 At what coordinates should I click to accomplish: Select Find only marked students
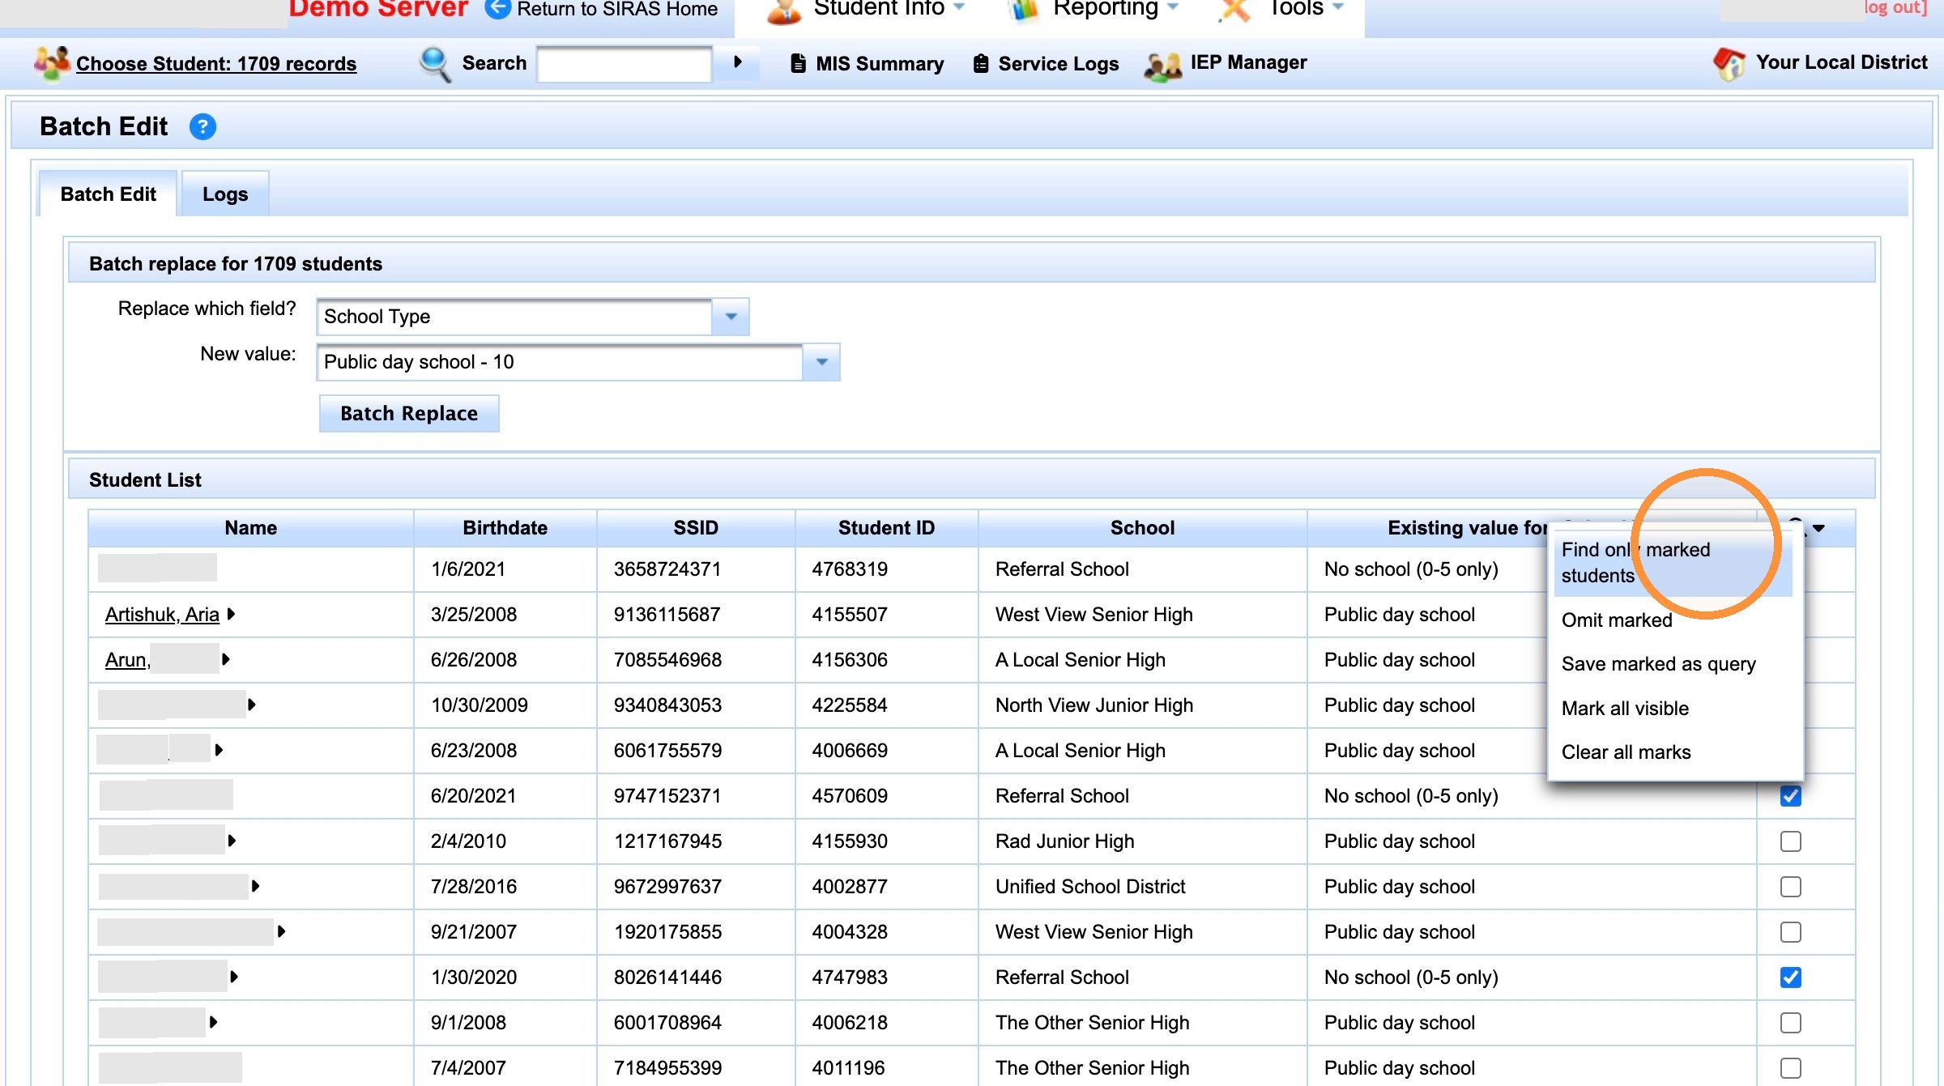[1673, 563]
